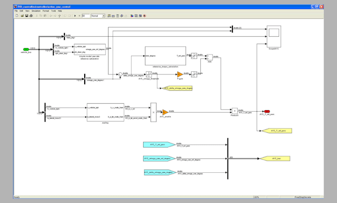Click the first toolbar icon after the Normal dropdown
The height and width of the screenshot is (203, 337).
point(109,16)
